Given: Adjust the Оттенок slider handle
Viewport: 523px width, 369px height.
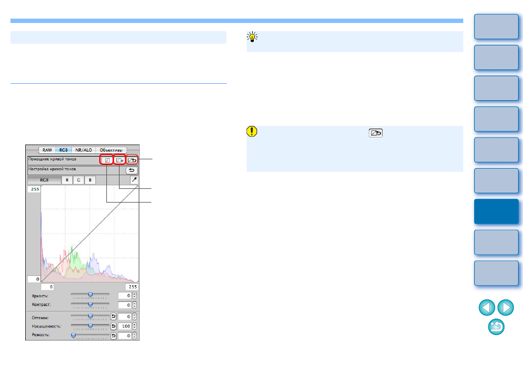Looking at the screenshot, I should point(90,316).
